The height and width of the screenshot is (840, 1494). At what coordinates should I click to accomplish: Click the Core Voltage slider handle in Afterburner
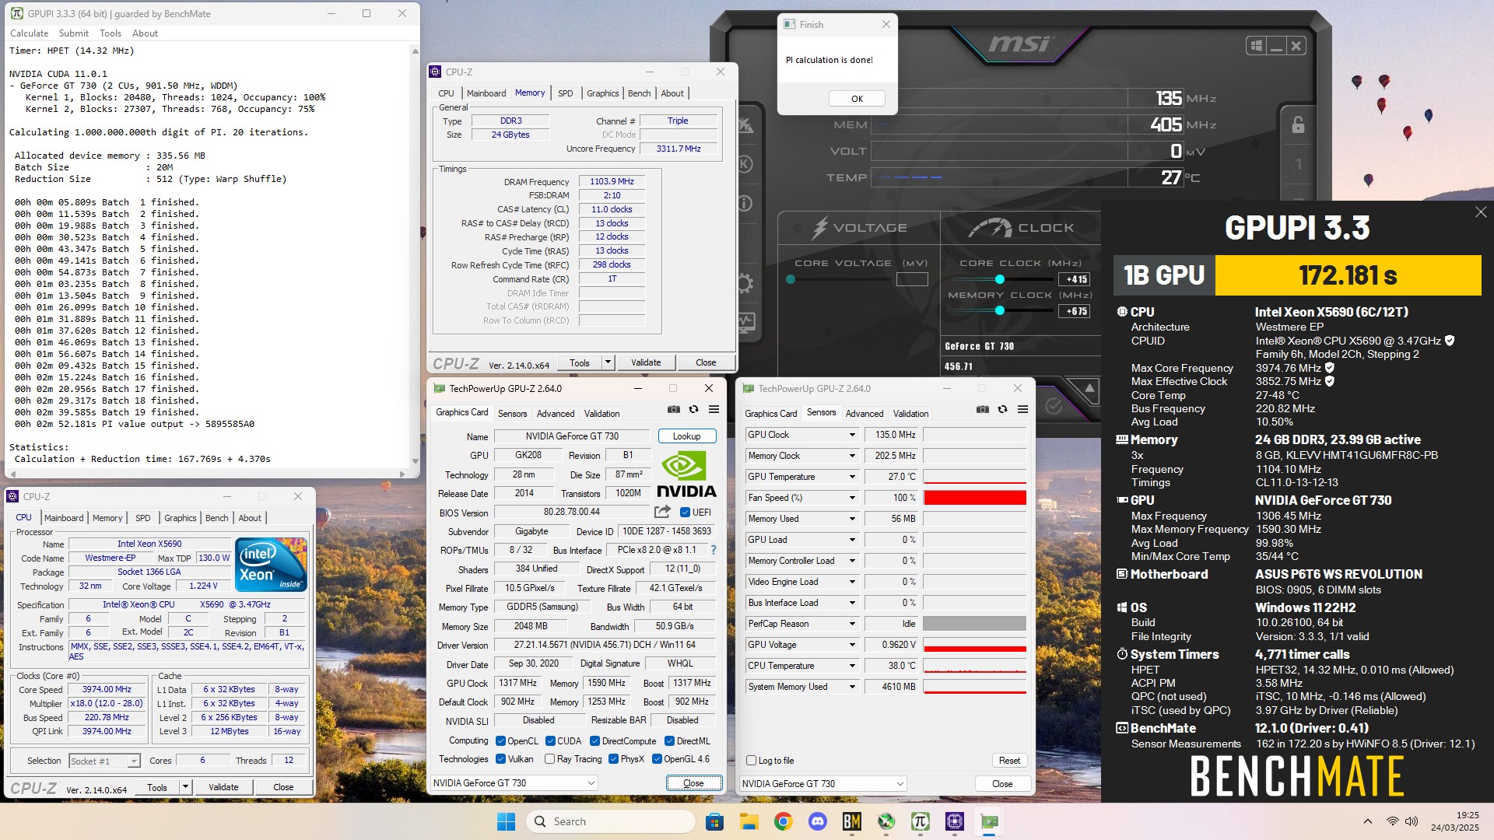[x=791, y=279]
